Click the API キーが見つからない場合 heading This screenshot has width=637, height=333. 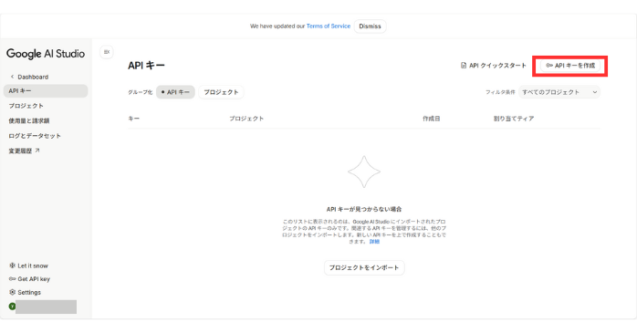(x=364, y=209)
